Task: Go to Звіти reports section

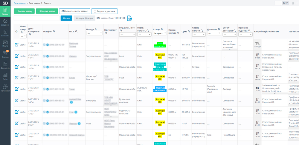Action: (5, 76)
